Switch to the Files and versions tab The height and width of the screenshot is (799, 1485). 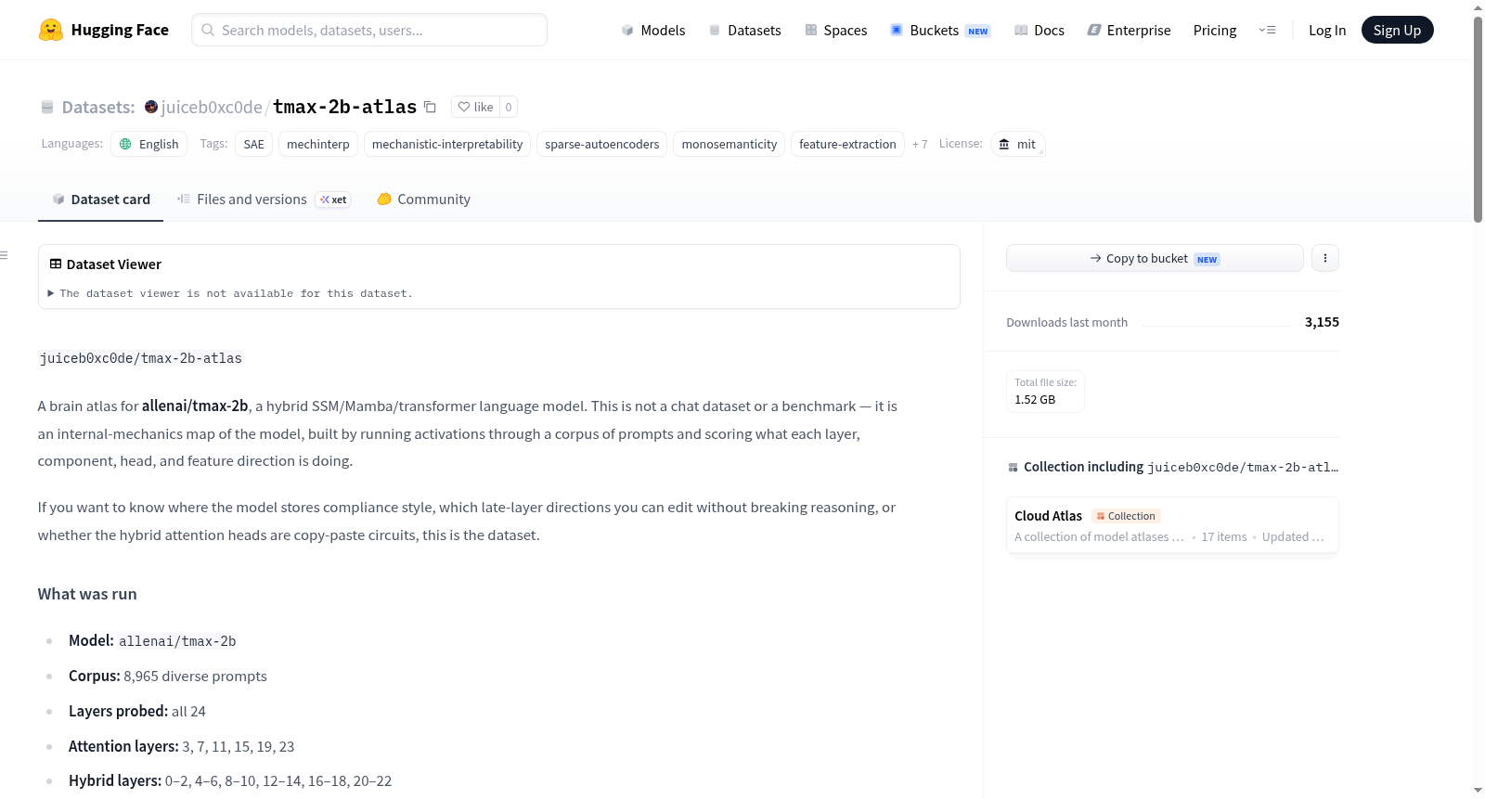pos(264,200)
